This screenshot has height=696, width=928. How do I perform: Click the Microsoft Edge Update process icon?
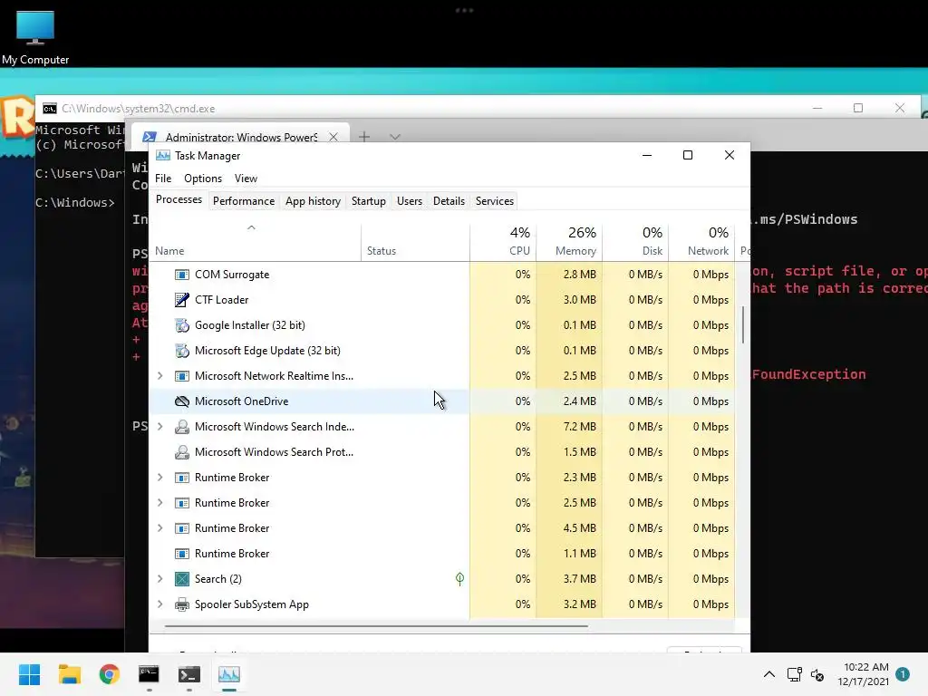coord(181,351)
